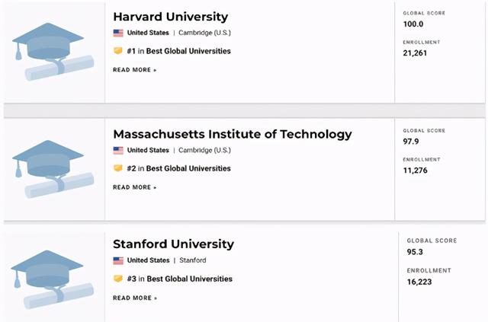Viewport: 488px width, 322px height.
Task: Click MIT's #2 ranking badge icon
Action: point(118,168)
